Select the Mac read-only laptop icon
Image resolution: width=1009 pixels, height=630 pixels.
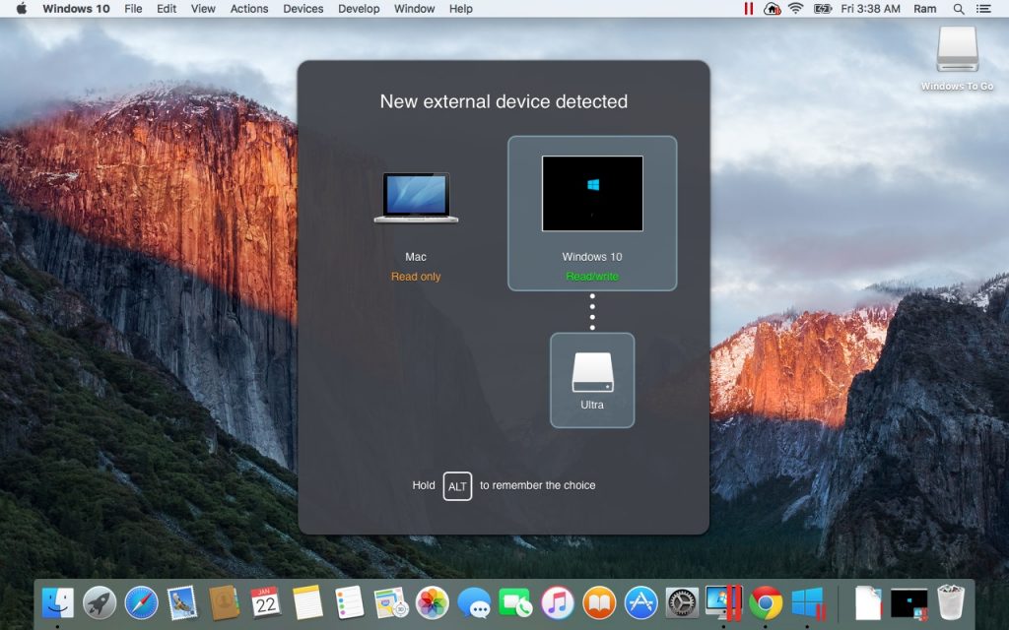(x=415, y=195)
